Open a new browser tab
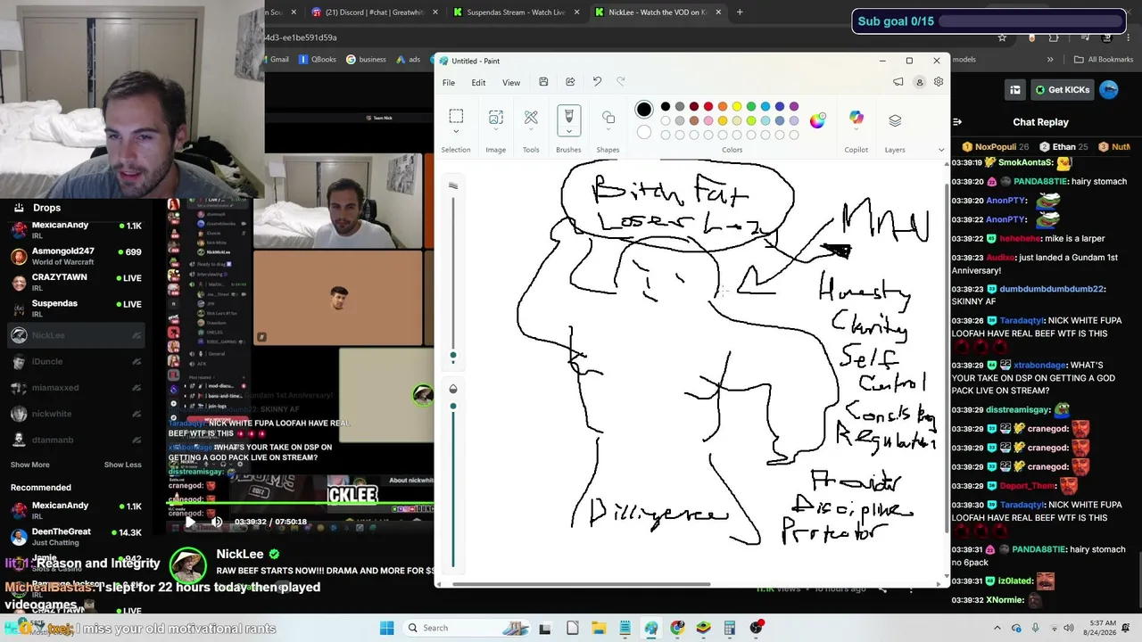This screenshot has height=642, width=1142. (x=740, y=12)
